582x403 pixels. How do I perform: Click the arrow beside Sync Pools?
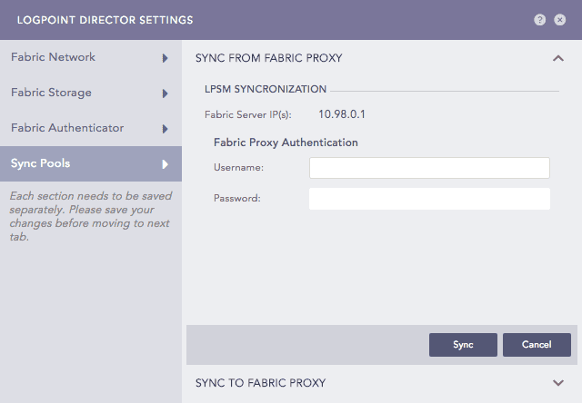tap(166, 164)
